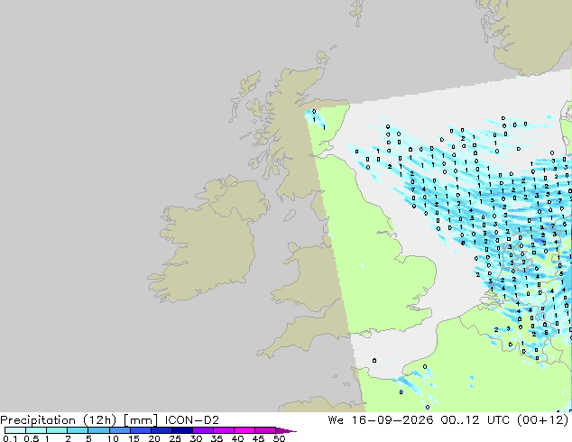Click the [mm] unit label
Image resolution: width=572 pixels, height=442 pixels.
[x=141, y=420]
